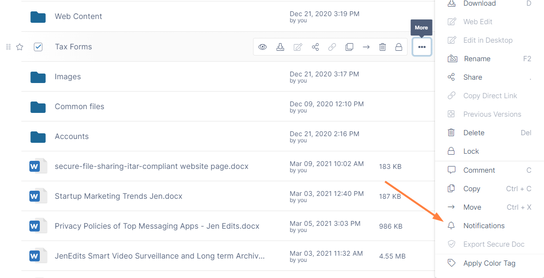Image resolution: width=544 pixels, height=278 pixels.
Task: Open the Web Content folder
Action: click(78, 17)
